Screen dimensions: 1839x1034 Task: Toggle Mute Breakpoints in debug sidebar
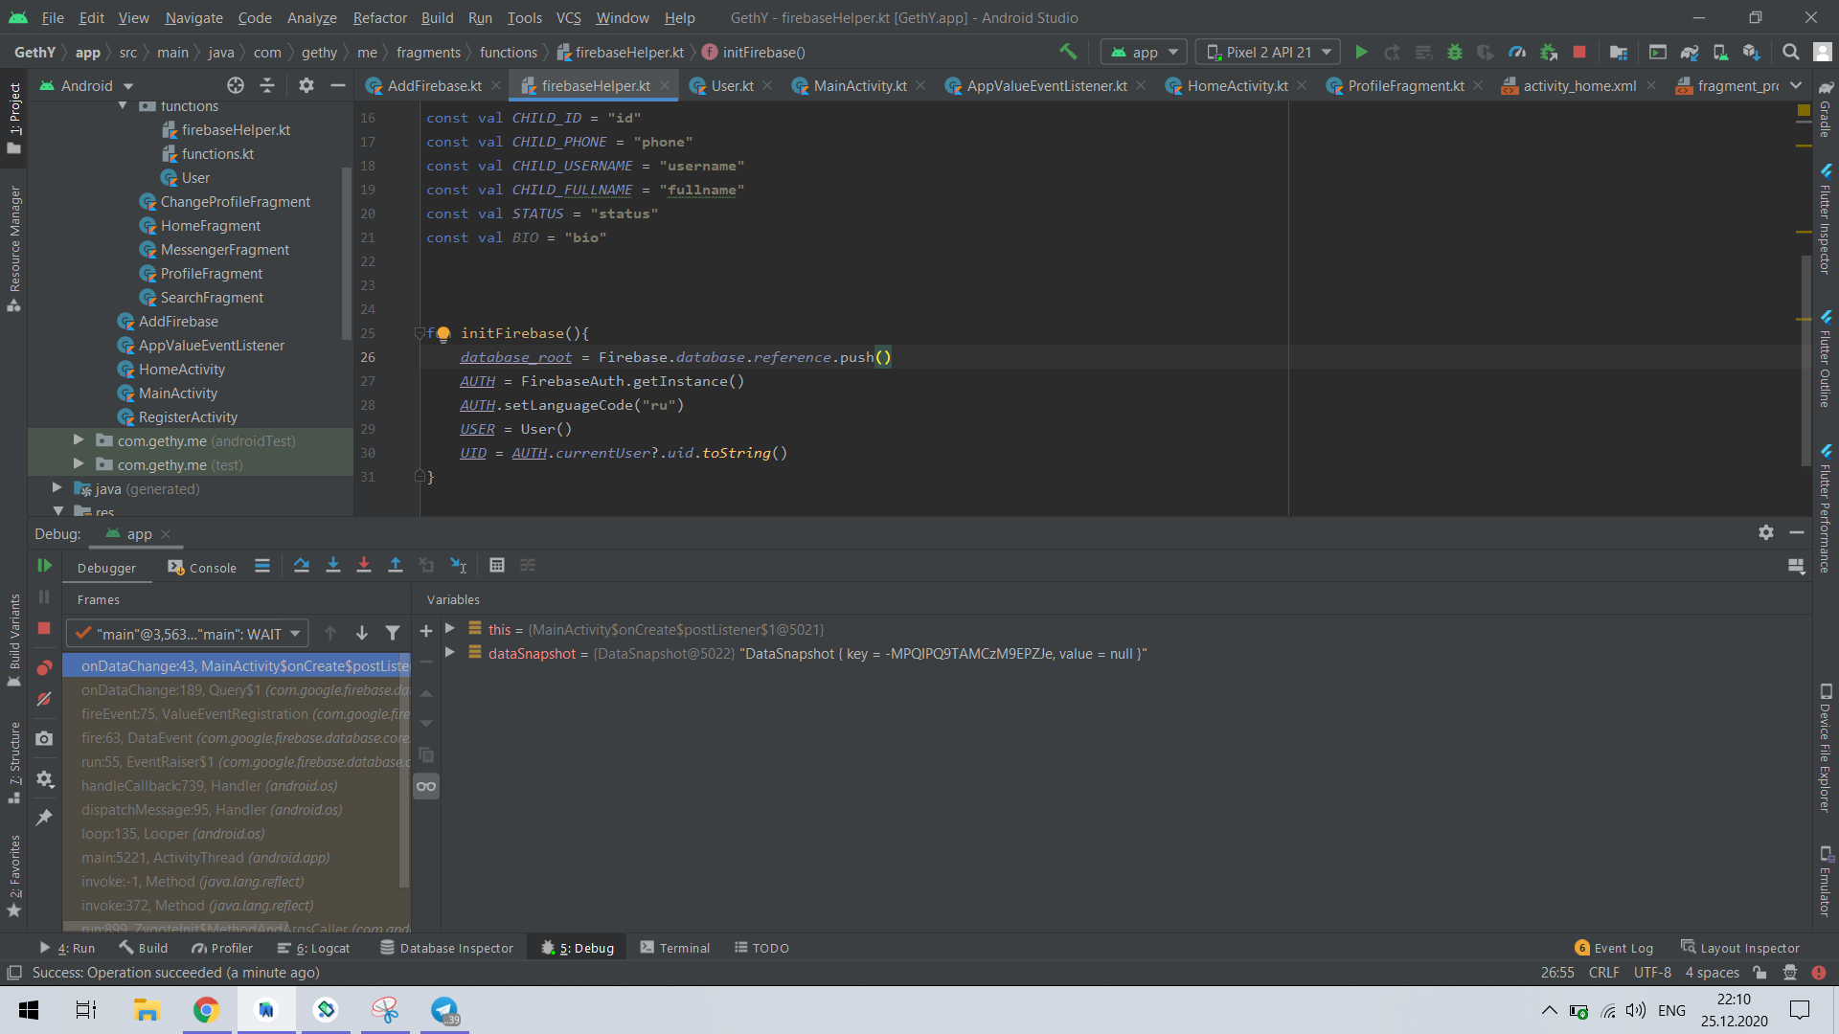44,699
